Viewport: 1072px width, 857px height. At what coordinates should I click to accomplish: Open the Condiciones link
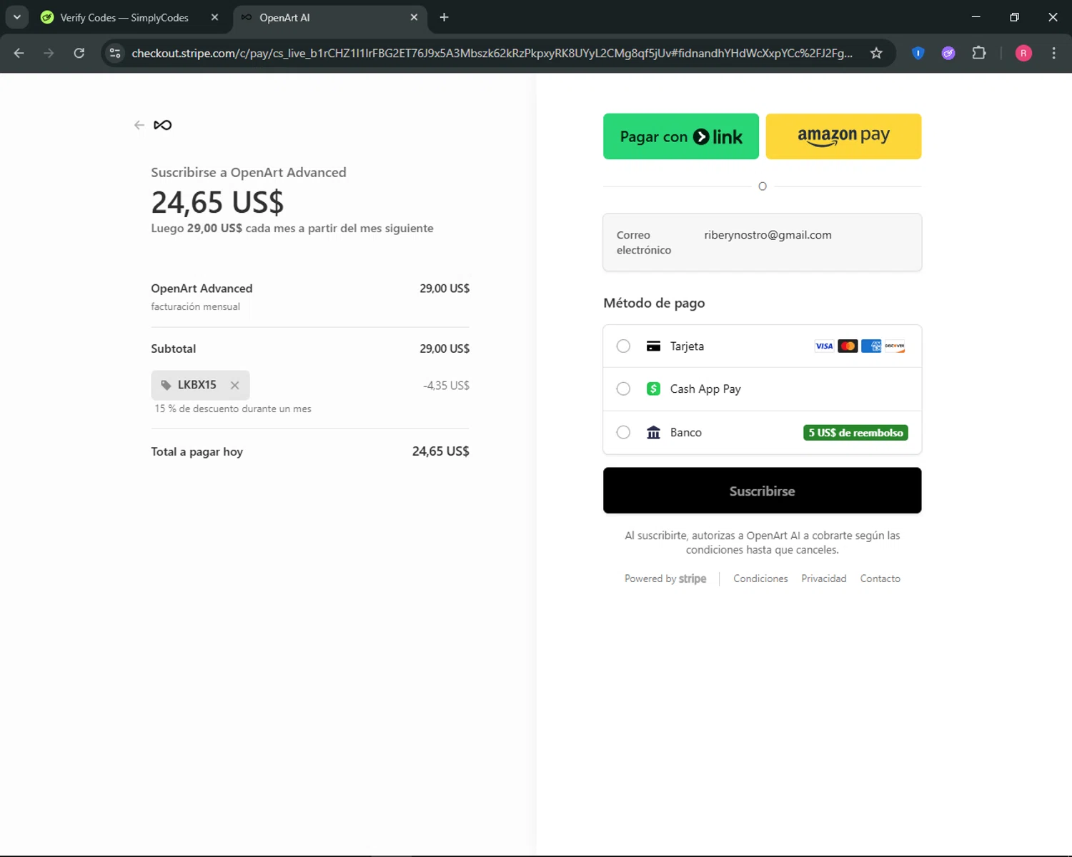pyautogui.click(x=760, y=578)
